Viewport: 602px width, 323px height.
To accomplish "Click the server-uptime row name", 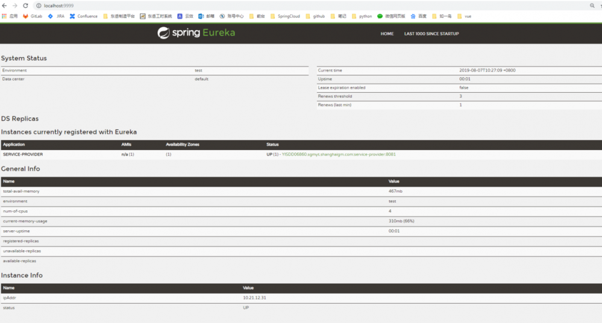I will [x=16, y=231].
